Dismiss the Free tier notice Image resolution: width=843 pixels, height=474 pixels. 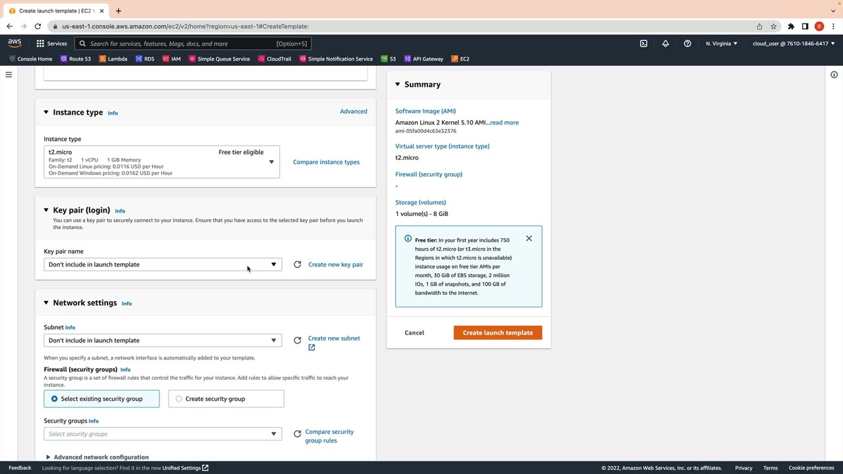pyautogui.click(x=529, y=238)
